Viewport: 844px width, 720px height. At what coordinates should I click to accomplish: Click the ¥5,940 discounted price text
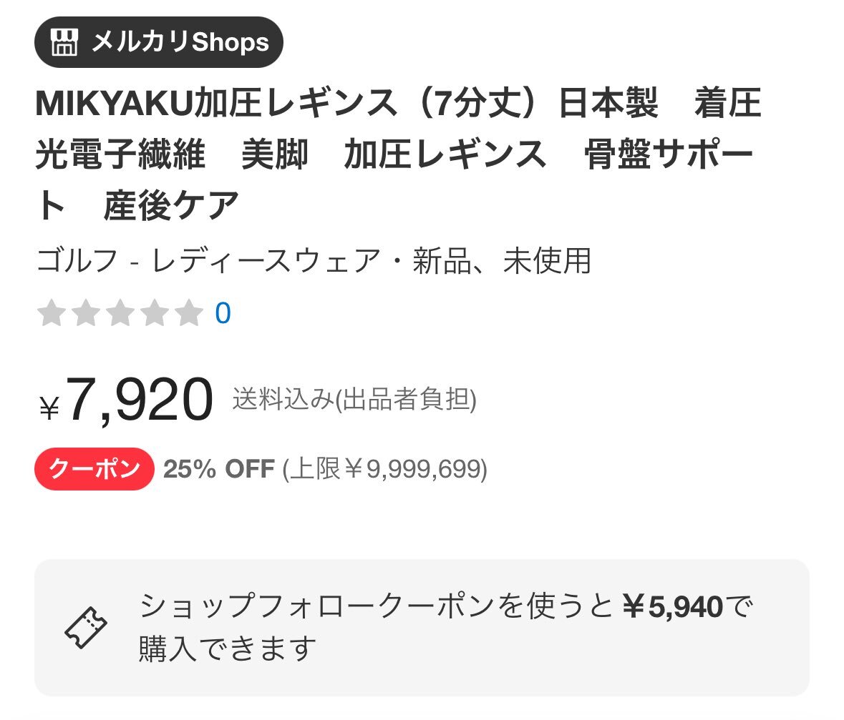coord(673,606)
